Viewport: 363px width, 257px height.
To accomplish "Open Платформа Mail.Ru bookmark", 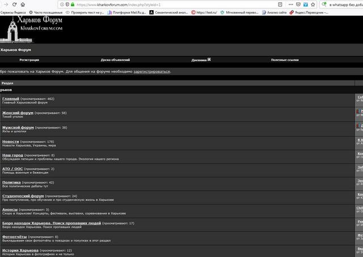I will [x=126, y=12].
